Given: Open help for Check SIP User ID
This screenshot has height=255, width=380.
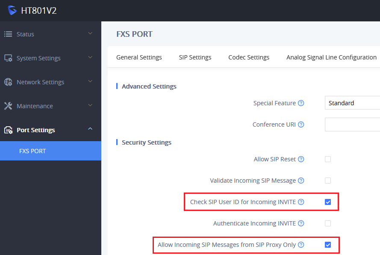Looking at the screenshot, I should (x=301, y=202).
